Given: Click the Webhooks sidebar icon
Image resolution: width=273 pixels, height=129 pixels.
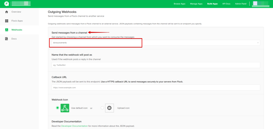Looking at the screenshot, I should pyautogui.click(x=7, y=30).
